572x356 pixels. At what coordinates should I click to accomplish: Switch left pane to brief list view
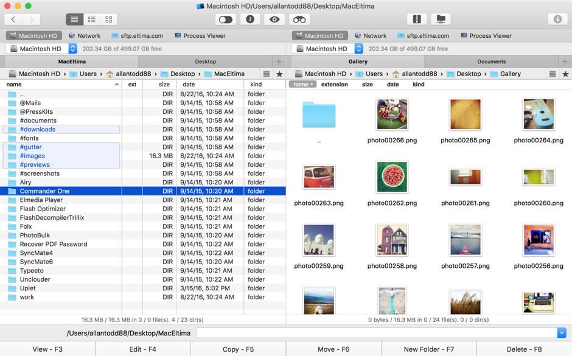pyautogui.click(x=91, y=19)
